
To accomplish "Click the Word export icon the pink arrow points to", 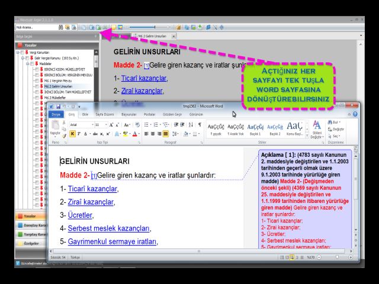I will pyautogui.click(x=98, y=27).
